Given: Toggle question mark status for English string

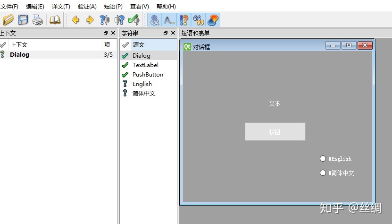Looking at the screenshot, I should [x=125, y=84].
